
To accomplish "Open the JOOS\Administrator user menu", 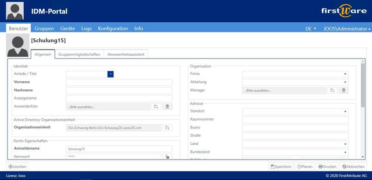I will click(347, 29).
